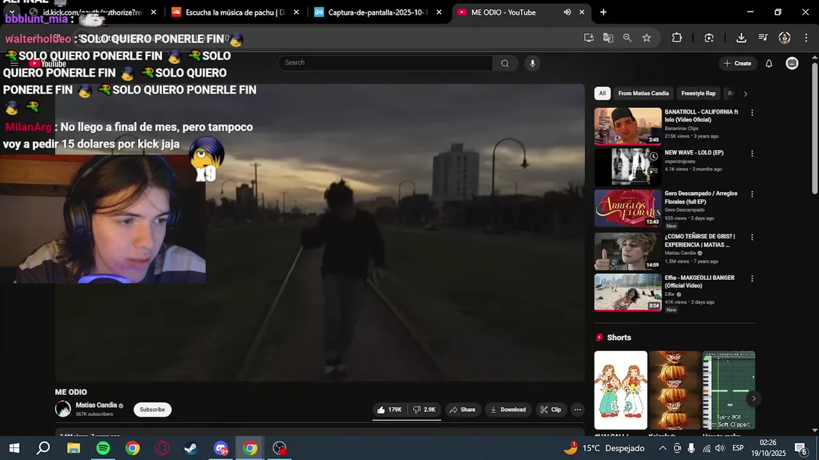
Task: Open Gero Descampado Arreglos Florales thumbnail
Action: click(x=628, y=208)
